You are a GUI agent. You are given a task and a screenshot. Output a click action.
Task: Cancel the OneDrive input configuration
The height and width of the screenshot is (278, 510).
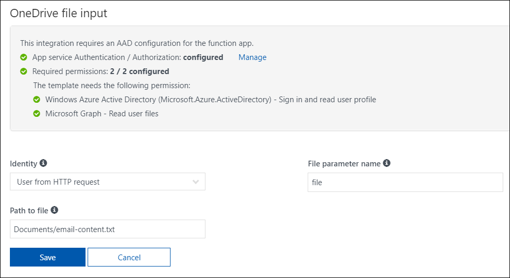129,257
